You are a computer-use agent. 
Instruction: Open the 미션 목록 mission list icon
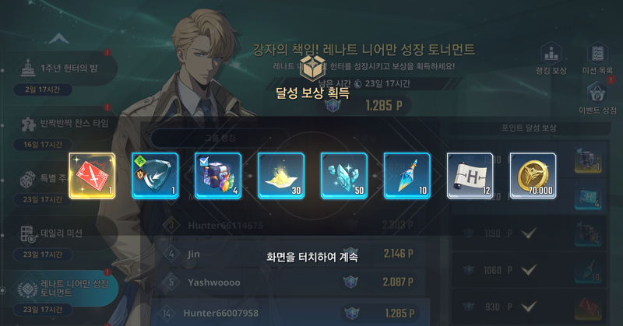tap(597, 58)
